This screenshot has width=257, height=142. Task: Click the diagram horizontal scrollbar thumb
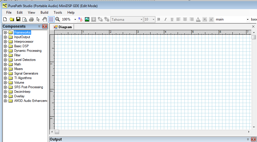coord(57,132)
